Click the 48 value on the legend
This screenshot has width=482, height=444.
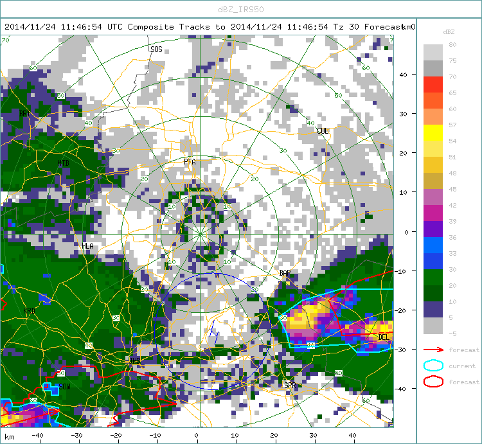[x=452, y=173]
